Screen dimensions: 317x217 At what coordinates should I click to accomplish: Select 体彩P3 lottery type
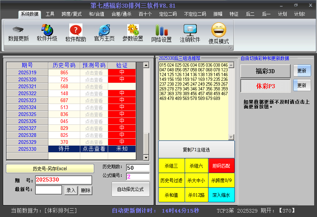tap(265, 86)
